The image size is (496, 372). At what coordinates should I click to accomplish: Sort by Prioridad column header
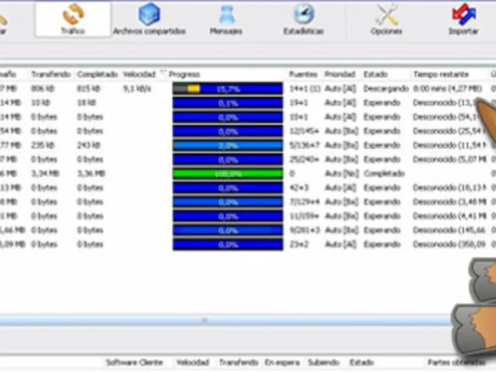pyautogui.click(x=340, y=74)
